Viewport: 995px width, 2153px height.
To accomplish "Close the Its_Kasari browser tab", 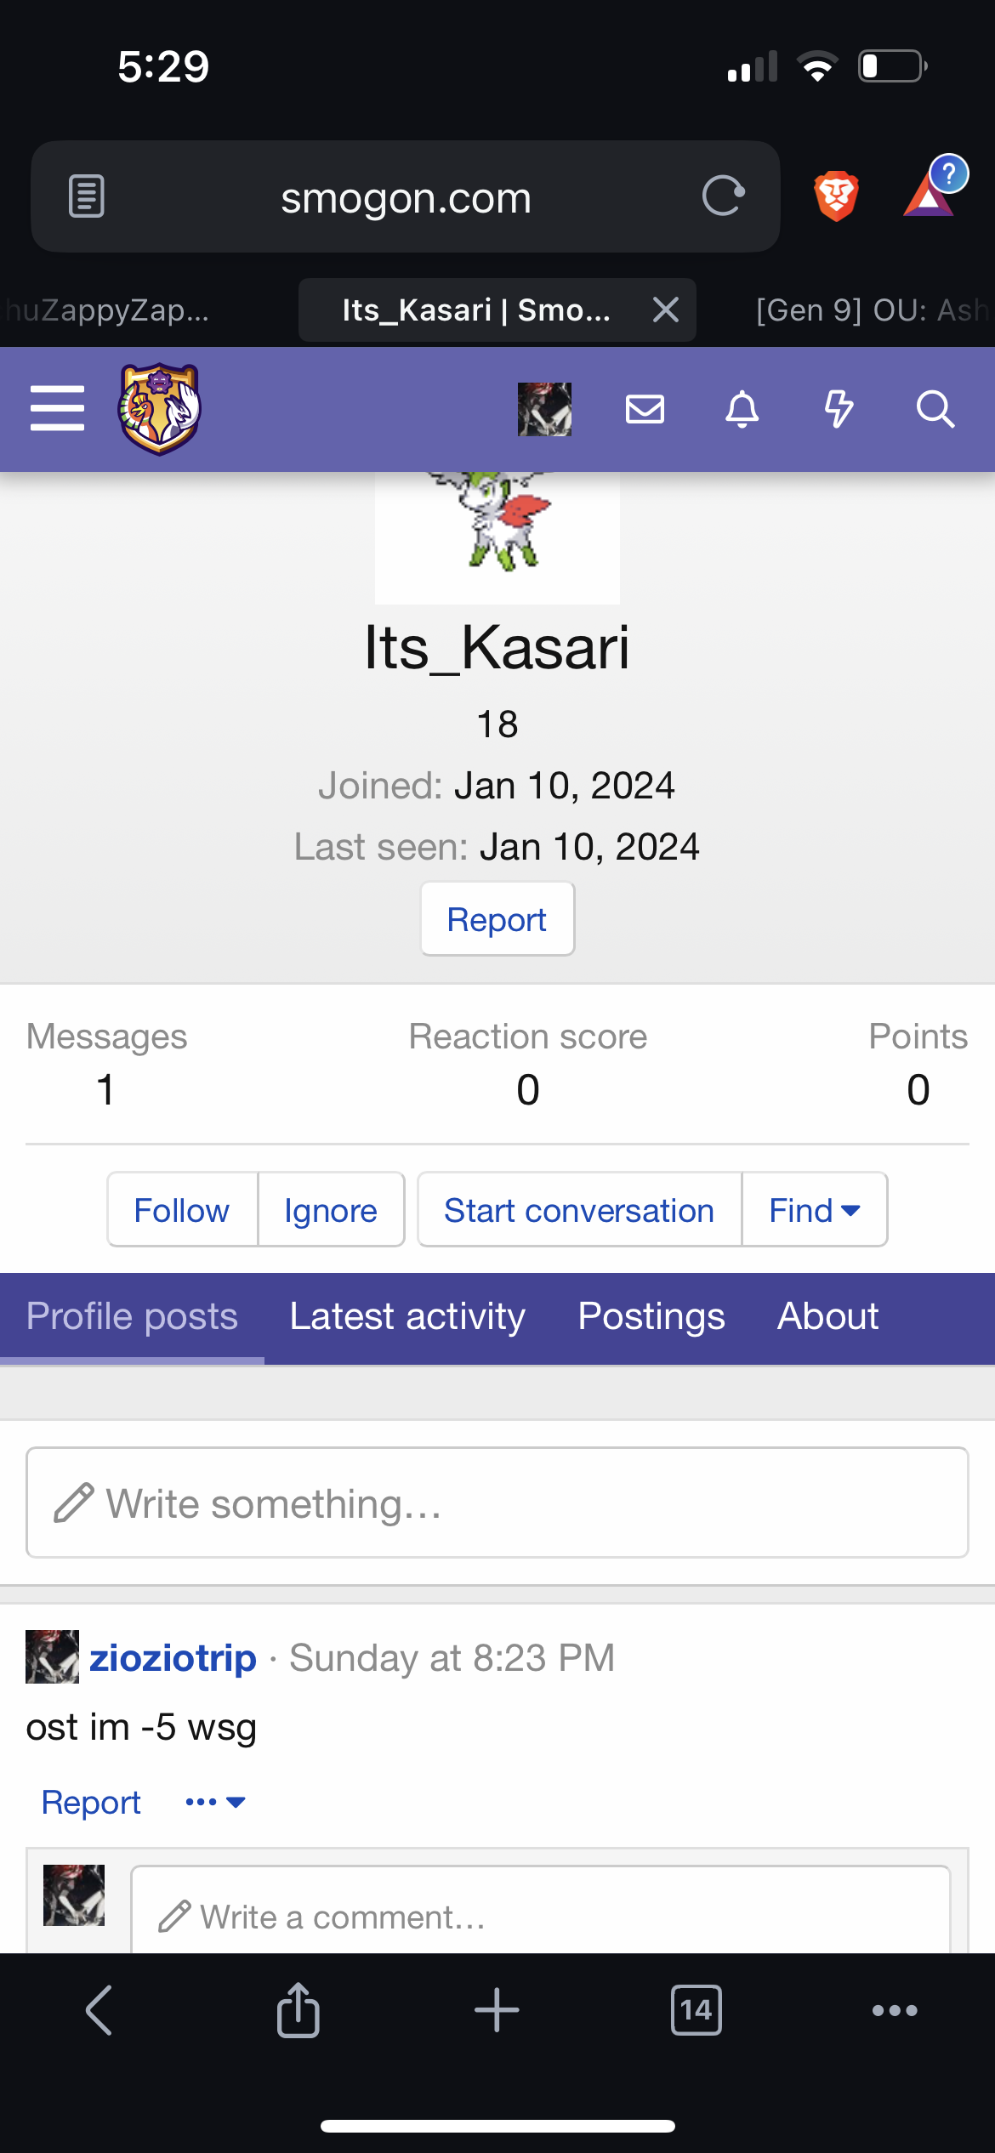I will pos(666,310).
